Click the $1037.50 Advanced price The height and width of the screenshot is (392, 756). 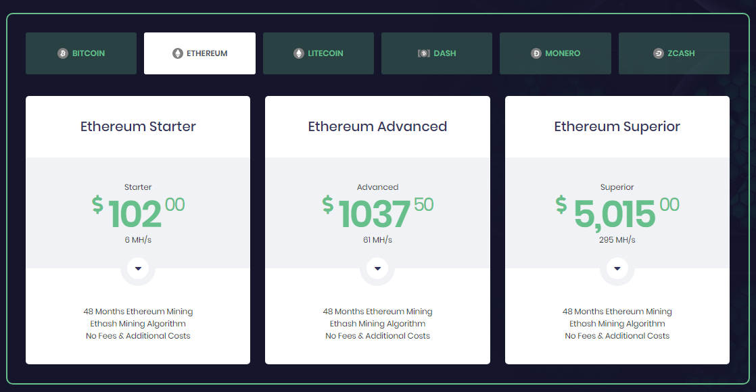[x=377, y=212]
